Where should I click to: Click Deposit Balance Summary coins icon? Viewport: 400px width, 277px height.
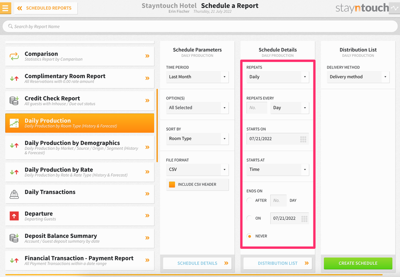[x=14, y=238]
